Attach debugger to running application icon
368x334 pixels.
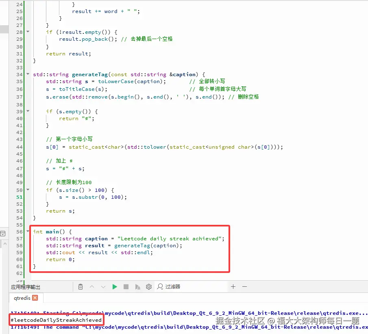point(137,287)
